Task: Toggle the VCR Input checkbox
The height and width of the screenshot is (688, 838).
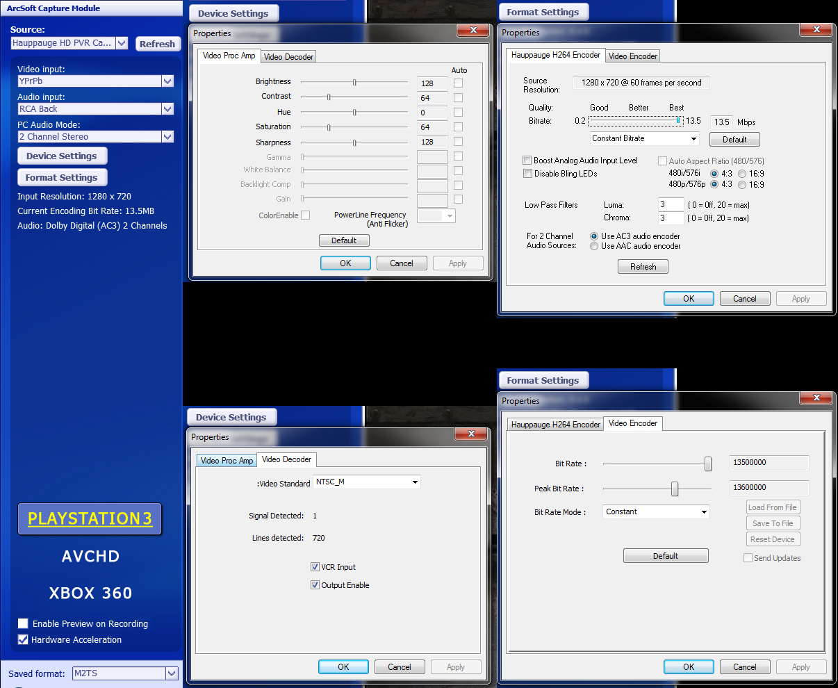Action: point(315,567)
